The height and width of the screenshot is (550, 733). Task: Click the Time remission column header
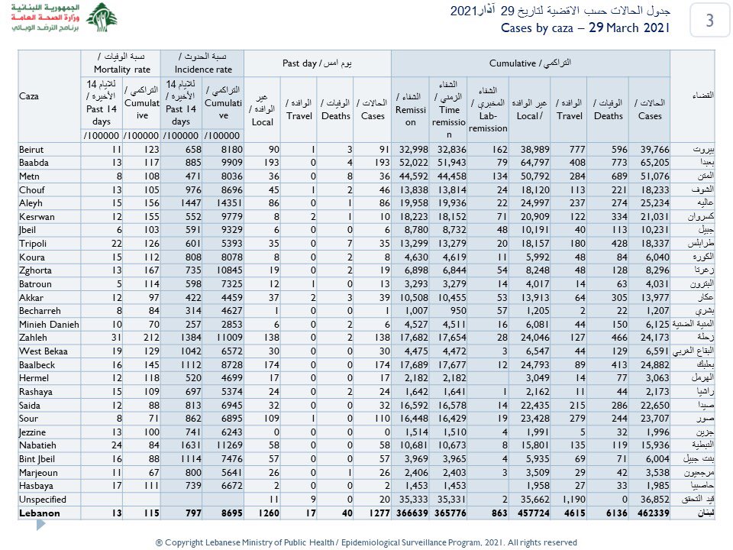[x=449, y=102]
